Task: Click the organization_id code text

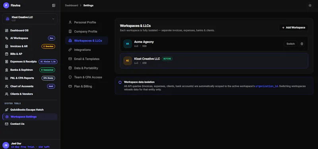Action: click(x=266, y=86)
